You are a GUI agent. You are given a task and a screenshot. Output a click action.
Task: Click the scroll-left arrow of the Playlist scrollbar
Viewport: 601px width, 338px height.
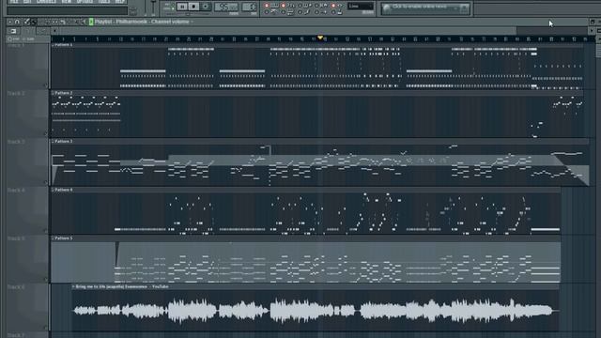click(x=54, y=30)
